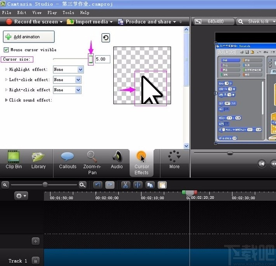Cut selection with scissors icon

point(125,185)
